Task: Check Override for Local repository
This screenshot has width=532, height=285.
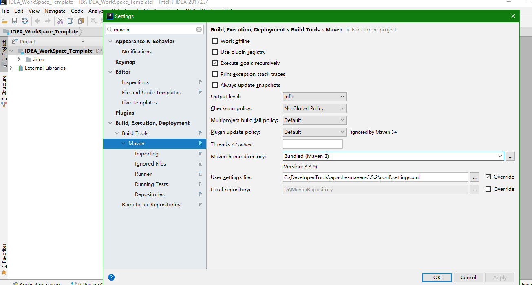Action: pyautogui.click(x=488, y=189)
